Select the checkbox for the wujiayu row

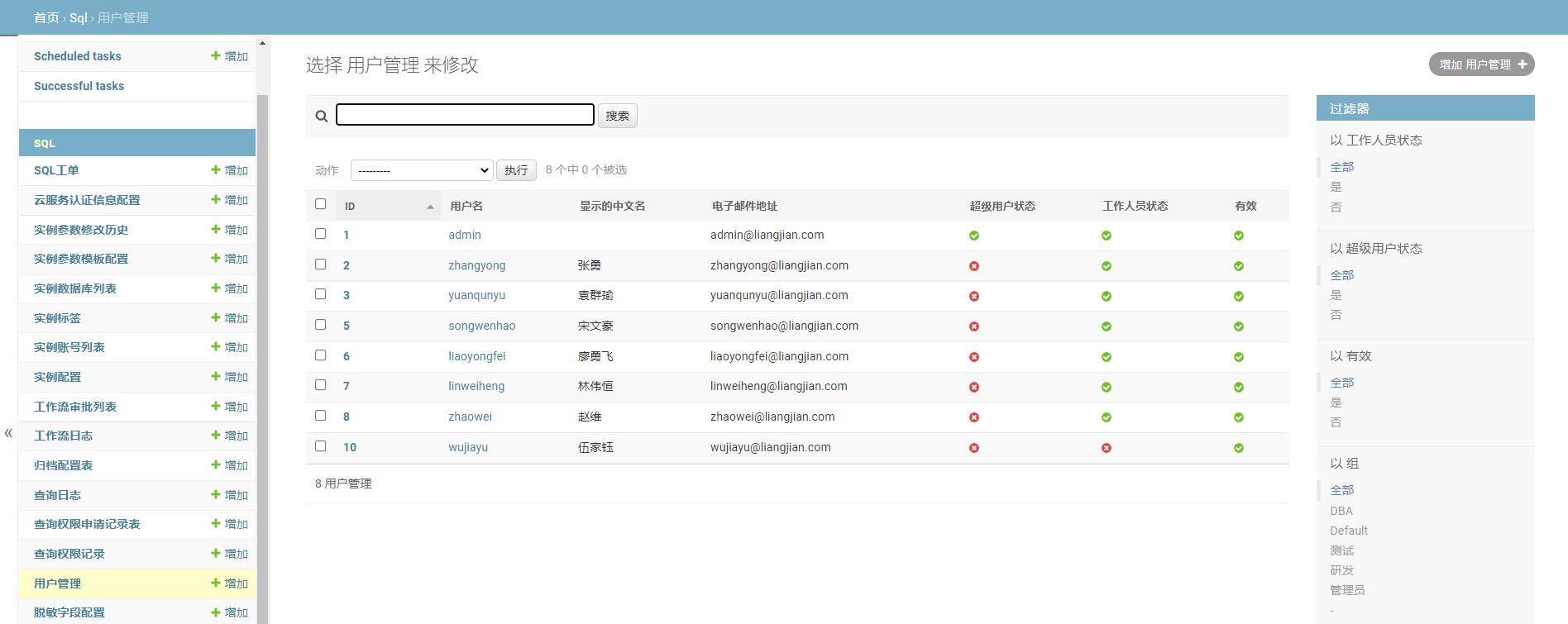click(321, 446)
